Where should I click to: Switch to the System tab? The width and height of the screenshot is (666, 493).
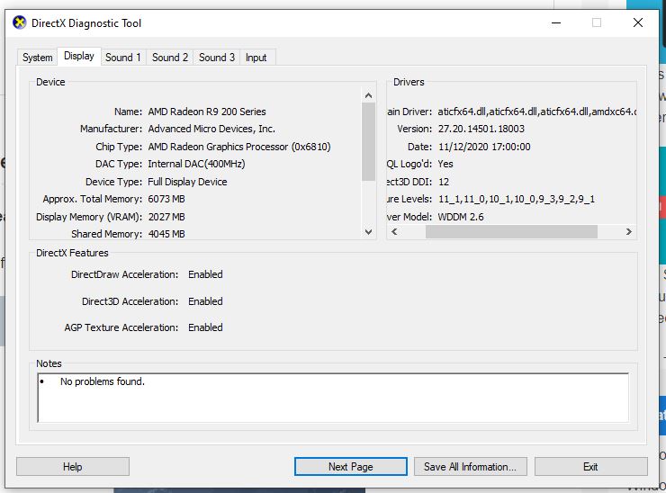click(38, 58)
